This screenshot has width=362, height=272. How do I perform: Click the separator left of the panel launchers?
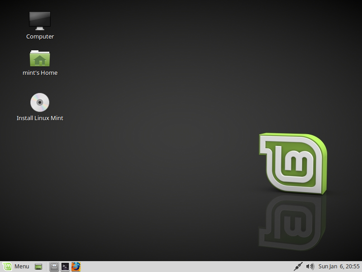coord(47,267)
